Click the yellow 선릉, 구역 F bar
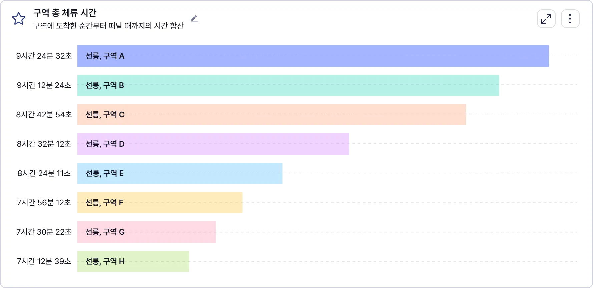 pyautogui.click(x=159, y=203)
